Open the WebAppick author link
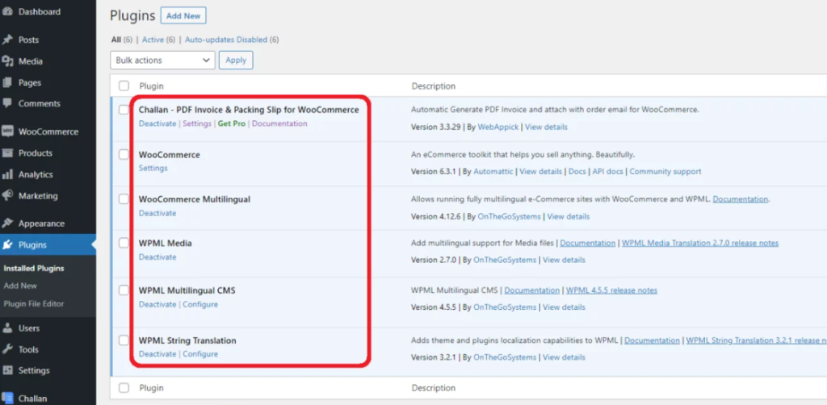 pos(496,127)
